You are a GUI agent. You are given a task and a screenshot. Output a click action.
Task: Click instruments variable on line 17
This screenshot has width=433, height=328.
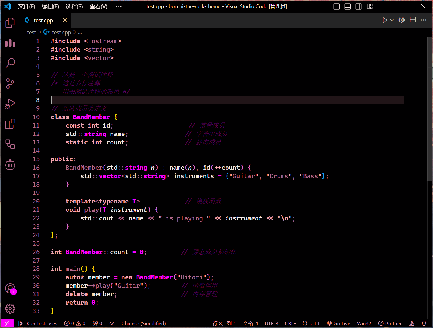[194, 176]
